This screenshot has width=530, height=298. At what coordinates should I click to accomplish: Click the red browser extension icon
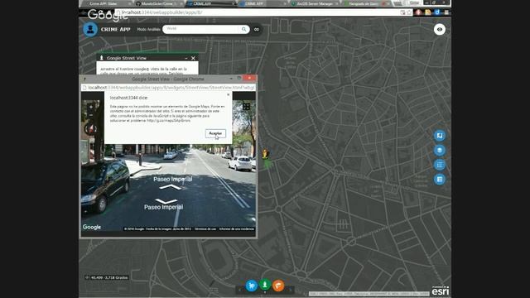click(418, 12)
